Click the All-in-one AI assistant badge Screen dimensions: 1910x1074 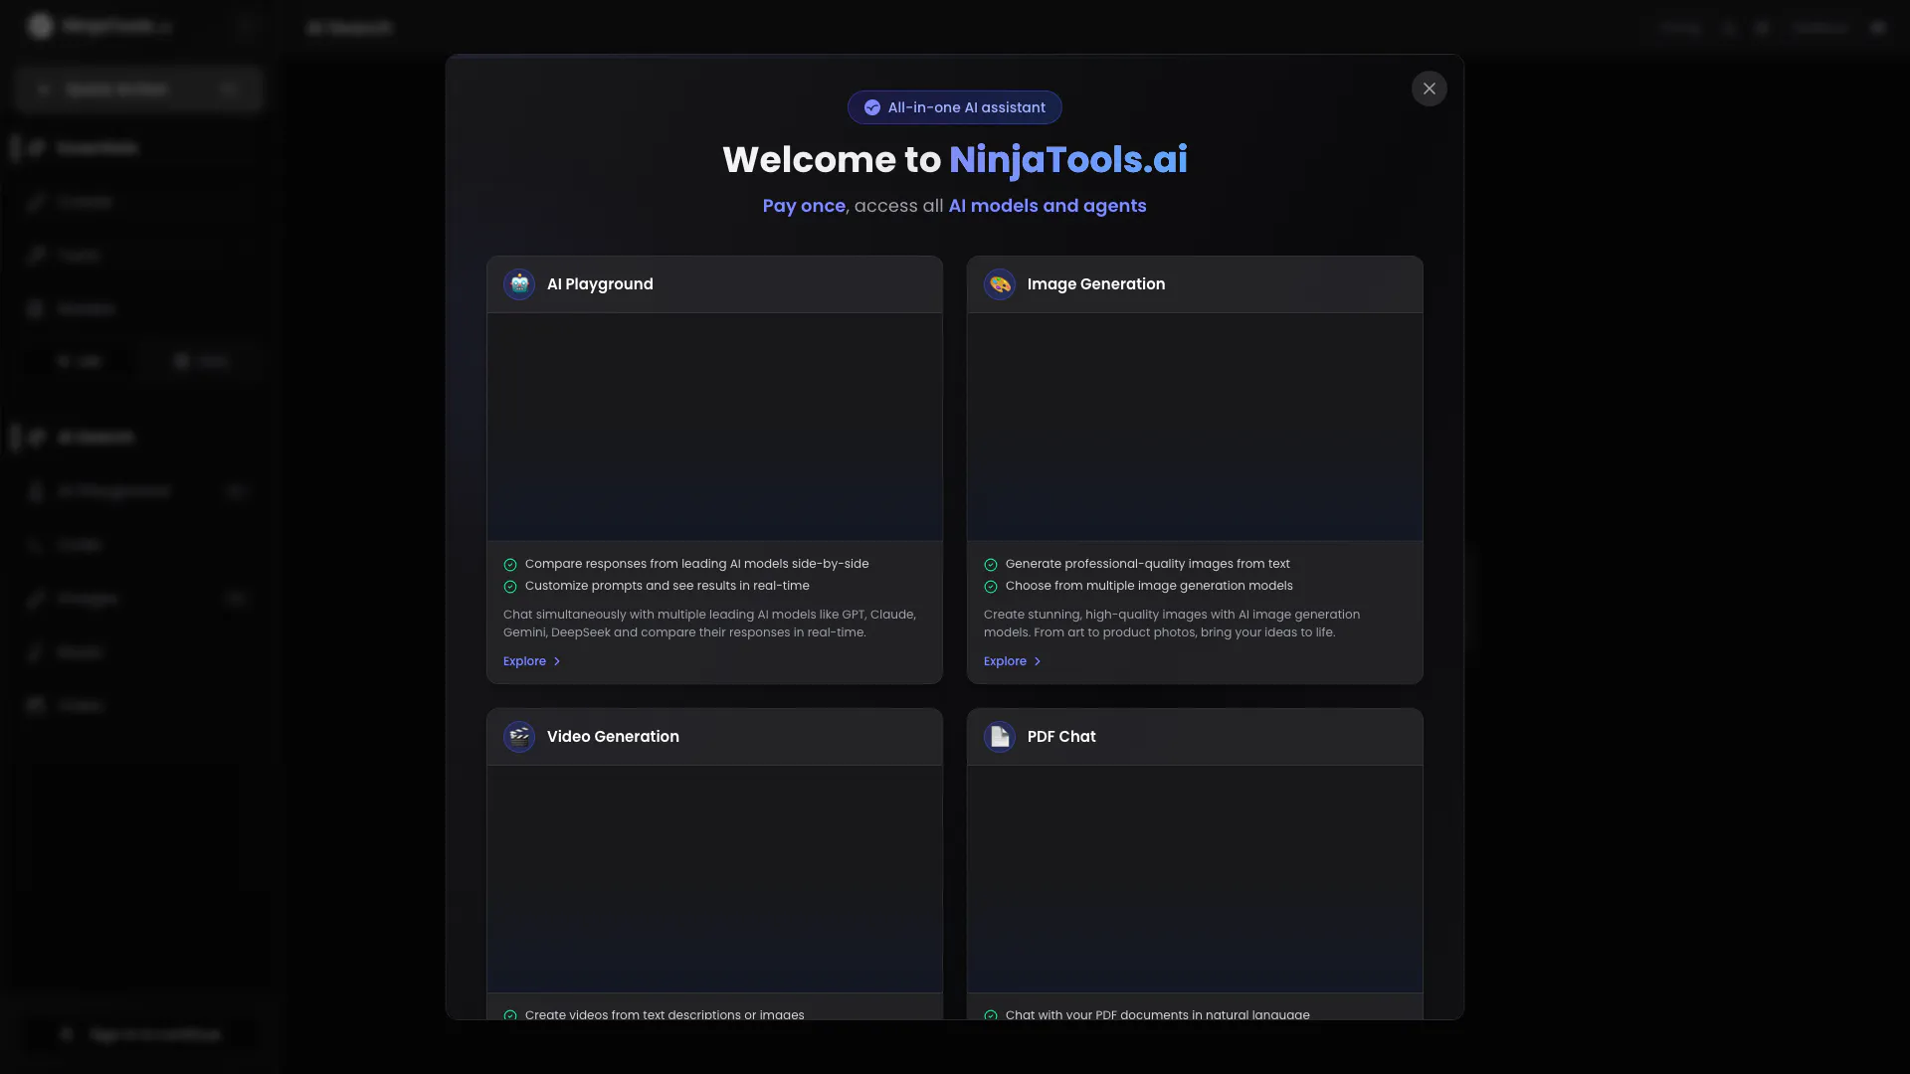click(954, 107)
